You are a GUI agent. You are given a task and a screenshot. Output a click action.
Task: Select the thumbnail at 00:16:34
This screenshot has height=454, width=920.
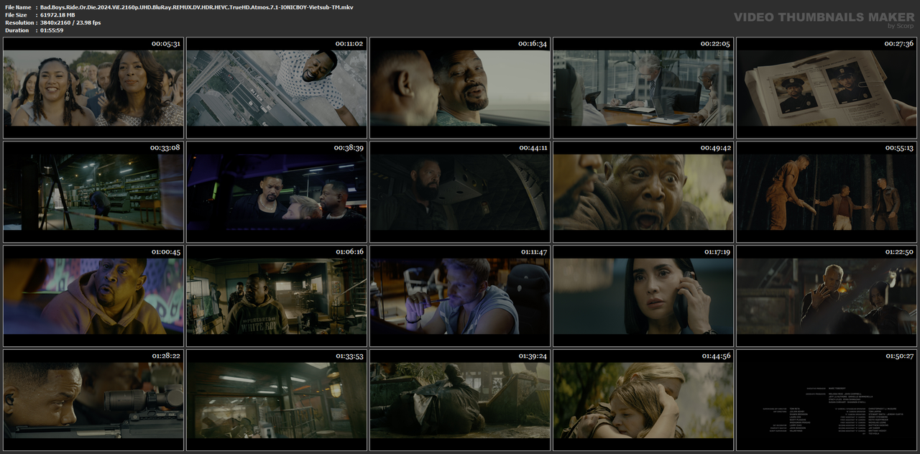point(460,88)
